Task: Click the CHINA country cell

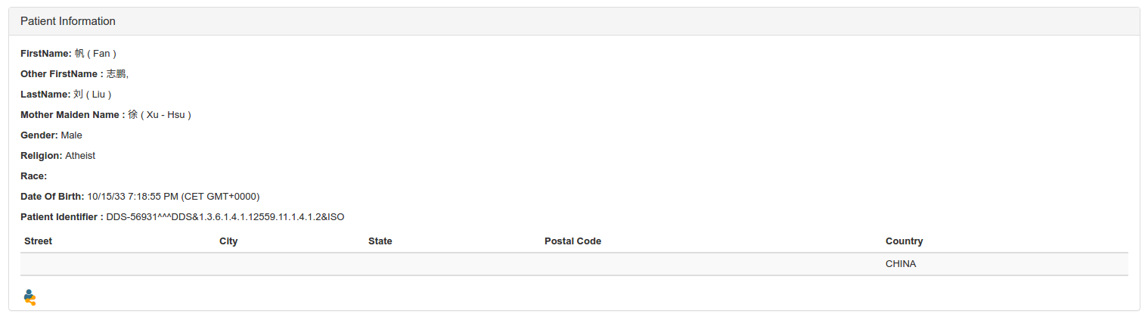Action: click(901, 264)
